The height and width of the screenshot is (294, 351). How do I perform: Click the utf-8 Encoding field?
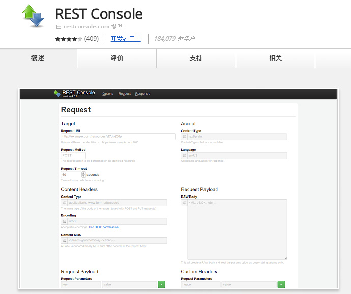coord(118,221)
